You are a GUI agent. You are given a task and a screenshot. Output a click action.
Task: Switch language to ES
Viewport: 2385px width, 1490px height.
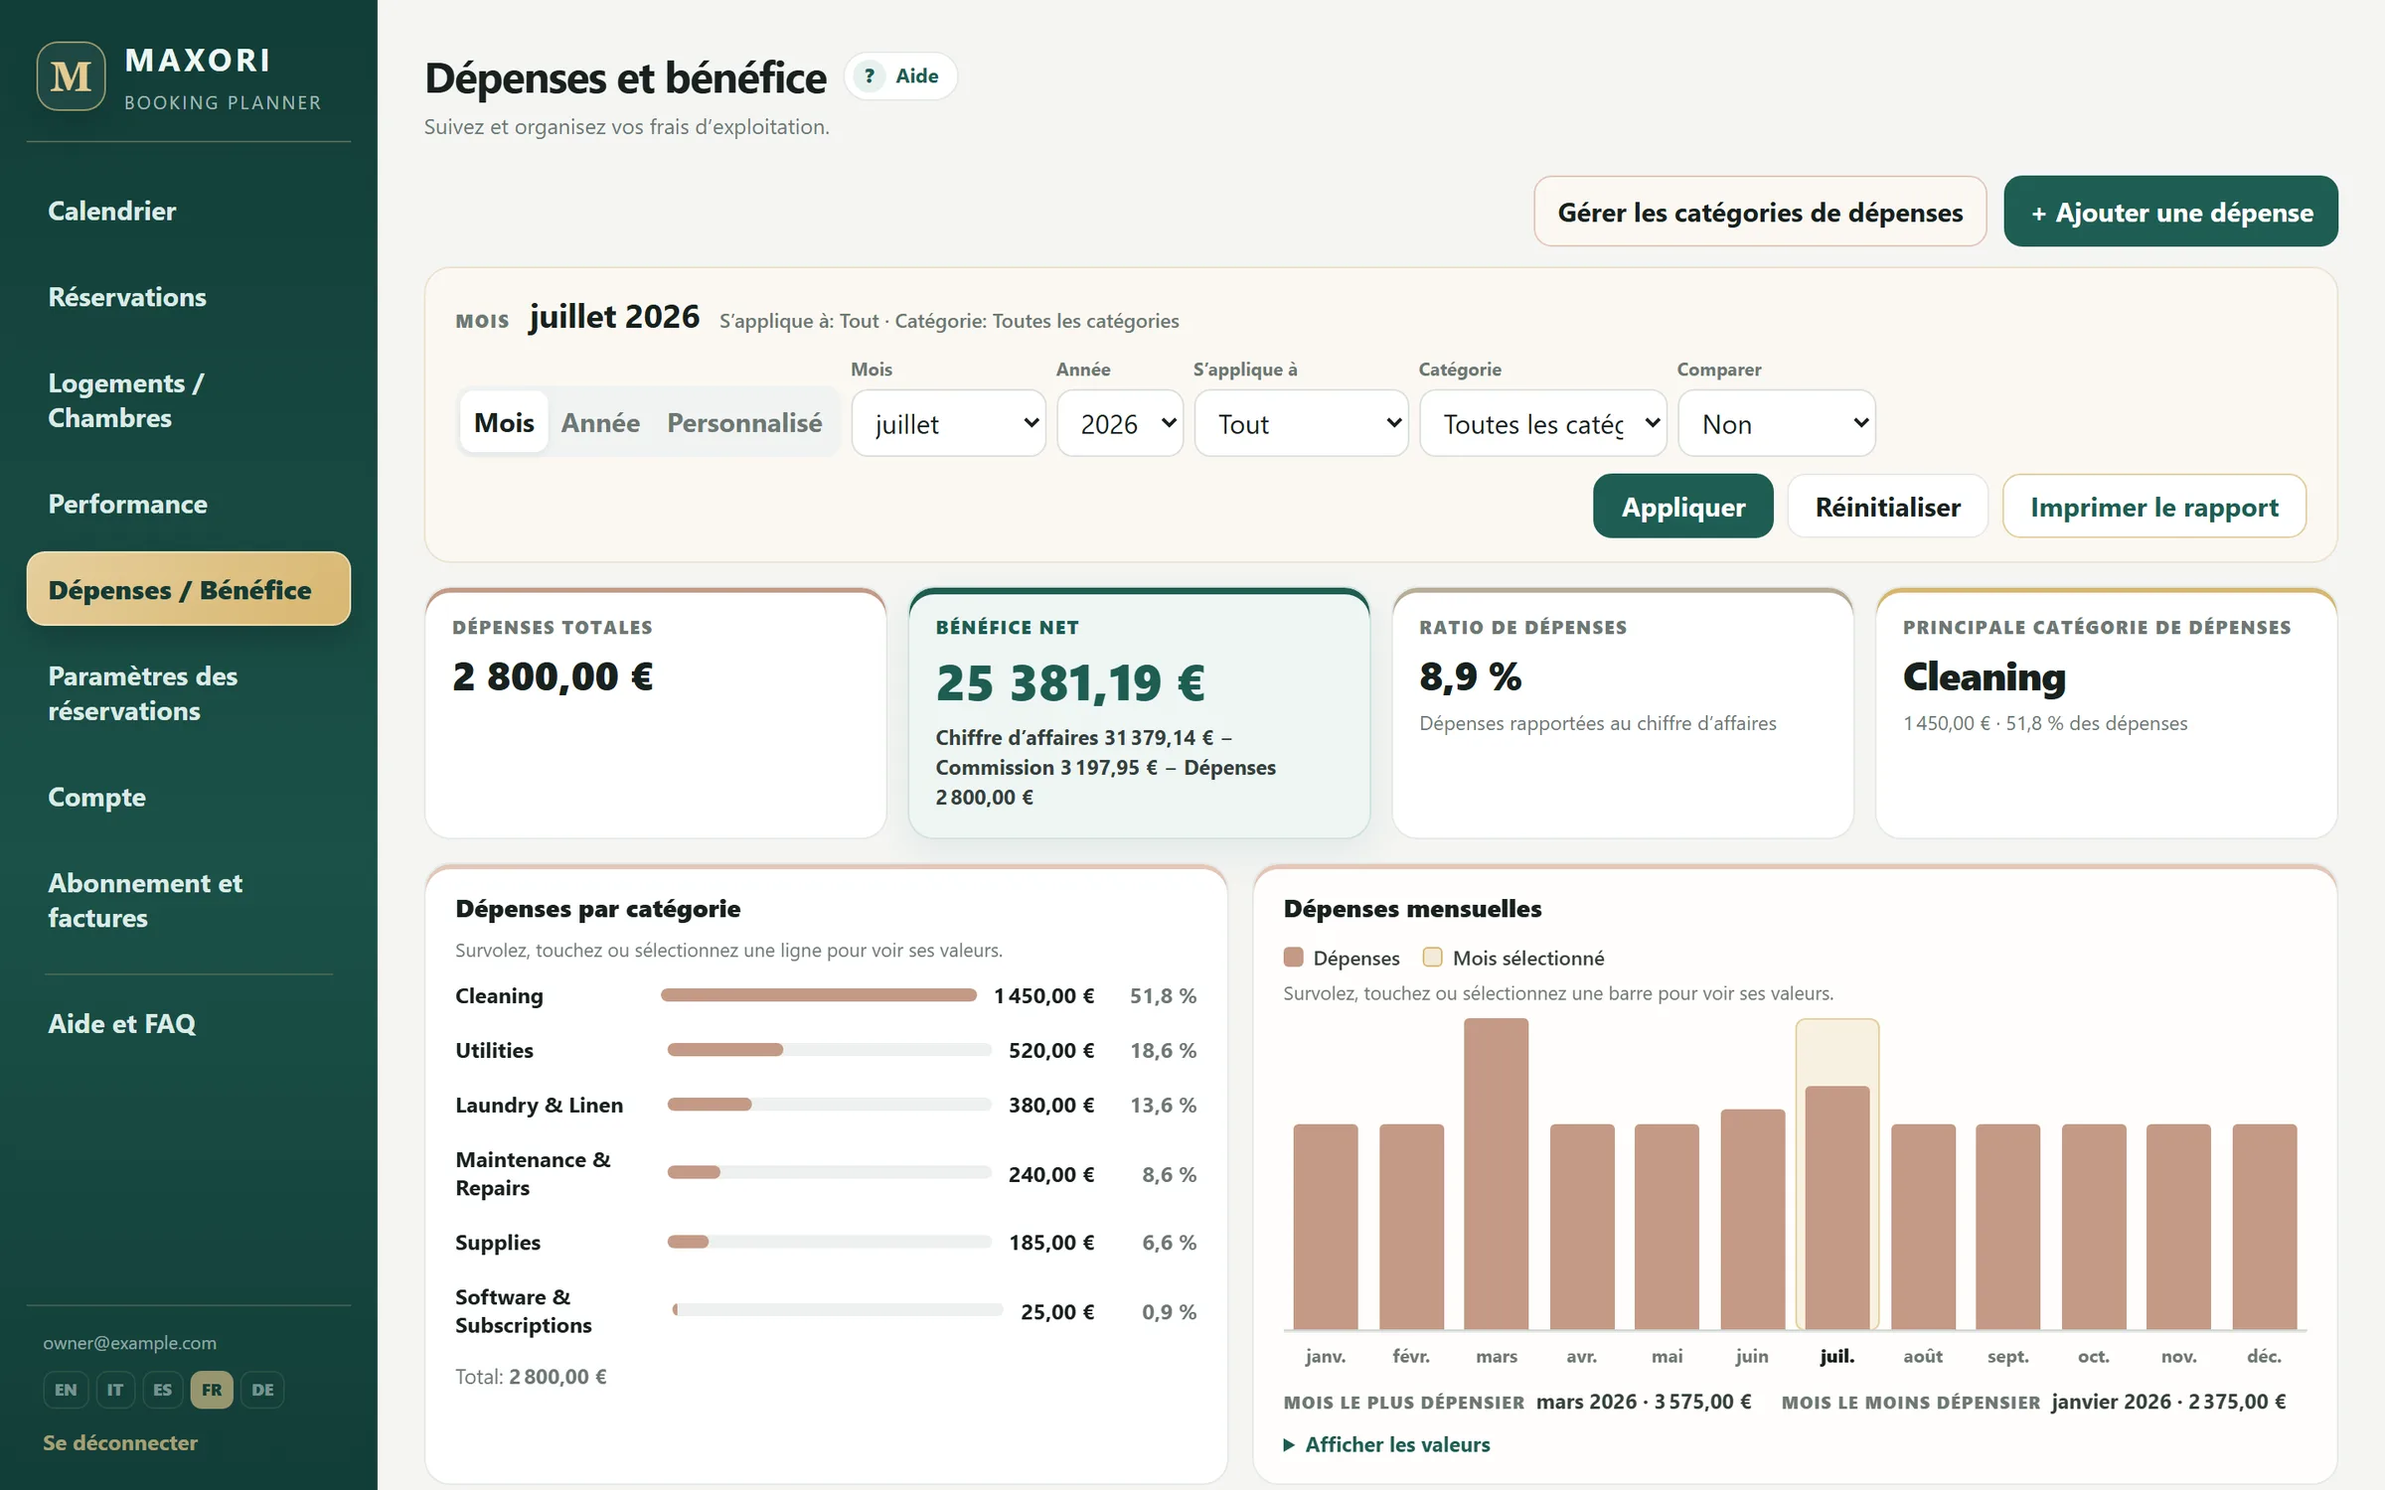162,1390
